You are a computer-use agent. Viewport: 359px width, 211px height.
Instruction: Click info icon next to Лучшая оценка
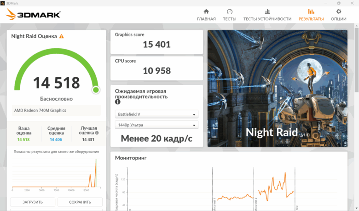[x=97, y=133]
